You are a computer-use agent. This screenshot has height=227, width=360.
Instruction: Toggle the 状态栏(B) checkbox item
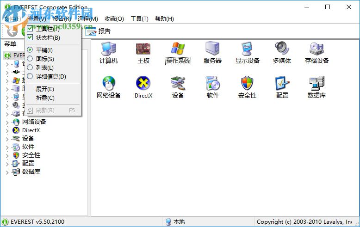(53, 37)
